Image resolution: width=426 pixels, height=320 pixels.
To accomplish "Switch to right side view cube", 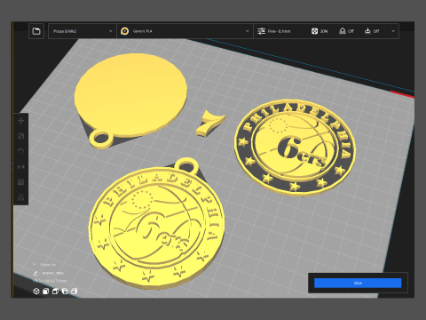I will pyautogui.click(x=75, y=292).
